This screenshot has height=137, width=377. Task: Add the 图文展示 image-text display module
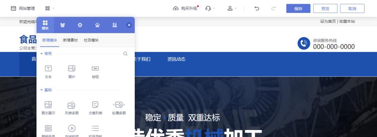[x=48, y=108]
